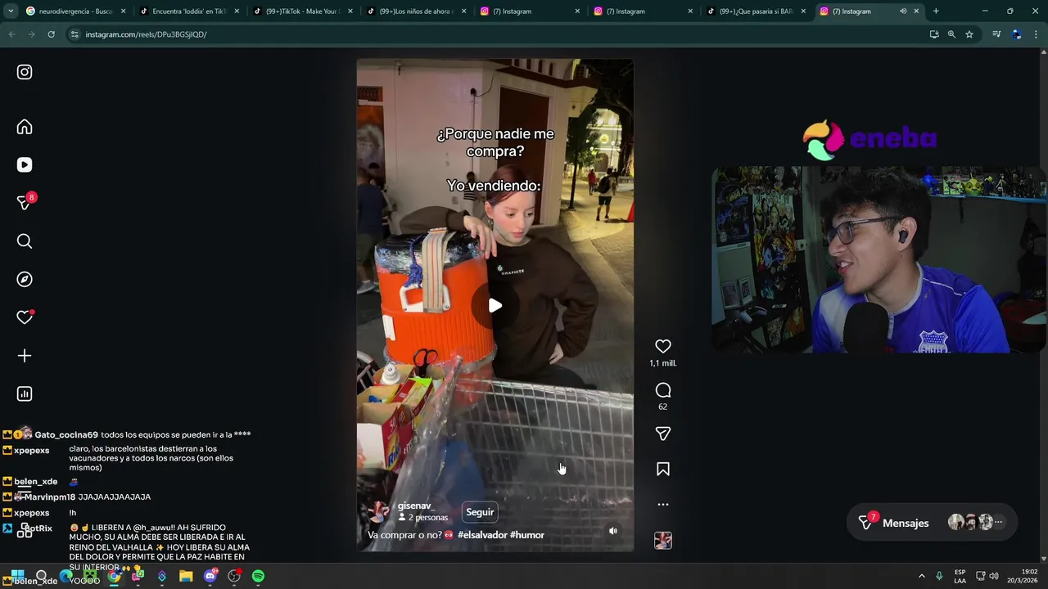Open Chrome media controls icon

click(996, 34)
